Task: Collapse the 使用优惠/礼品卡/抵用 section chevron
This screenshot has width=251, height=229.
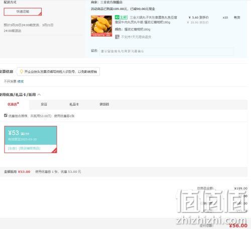Action: click(39, 95)
